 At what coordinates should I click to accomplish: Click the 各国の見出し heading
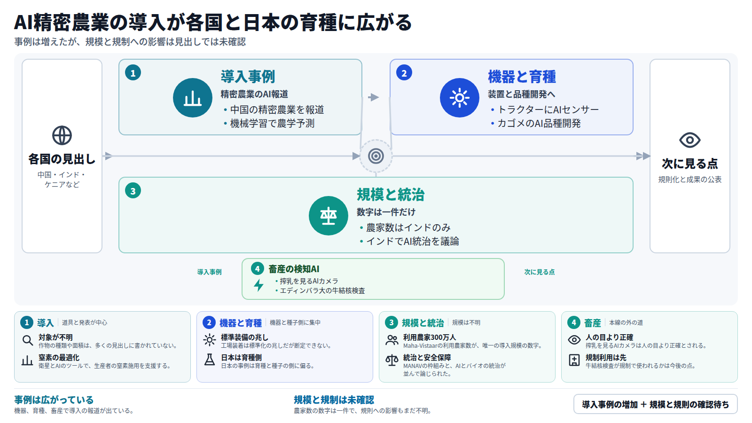point(62,159)
